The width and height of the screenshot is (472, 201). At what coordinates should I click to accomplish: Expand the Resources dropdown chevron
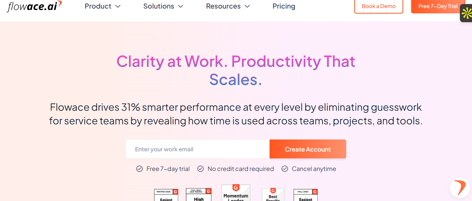[x=247, y=6]
